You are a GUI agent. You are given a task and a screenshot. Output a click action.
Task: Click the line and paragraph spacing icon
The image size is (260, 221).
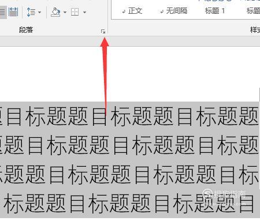point(31,12)
